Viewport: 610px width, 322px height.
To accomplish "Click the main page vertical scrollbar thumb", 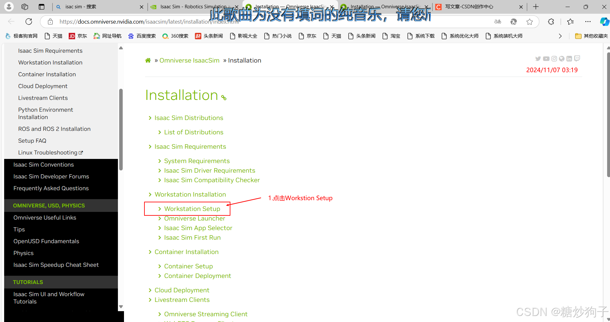I will click(x=608, y=114).
